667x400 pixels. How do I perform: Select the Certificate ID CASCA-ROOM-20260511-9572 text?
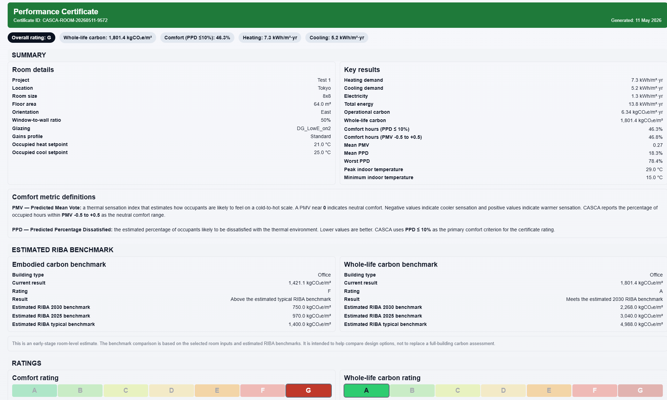[x=61, y=20]
